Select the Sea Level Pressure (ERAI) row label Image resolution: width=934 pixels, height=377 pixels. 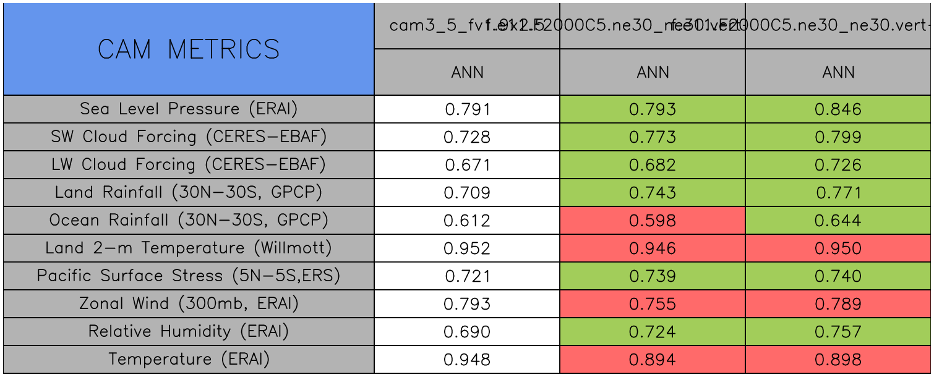(x=189, y=109)
